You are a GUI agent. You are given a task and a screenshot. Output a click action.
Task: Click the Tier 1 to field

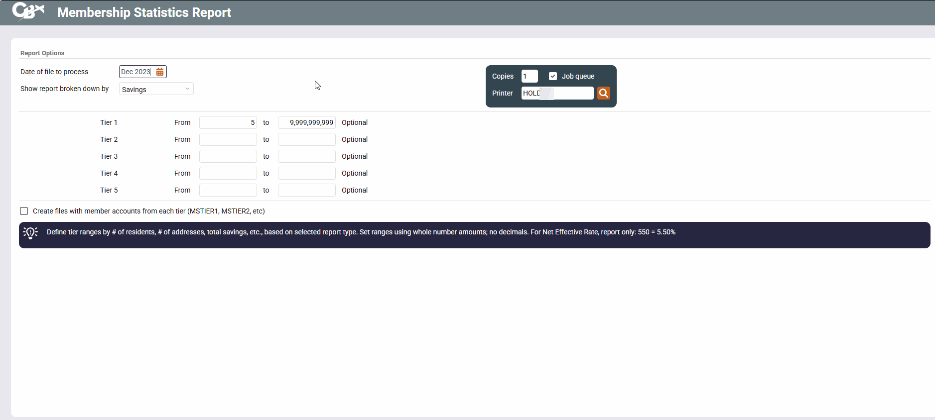click(306, 122)
